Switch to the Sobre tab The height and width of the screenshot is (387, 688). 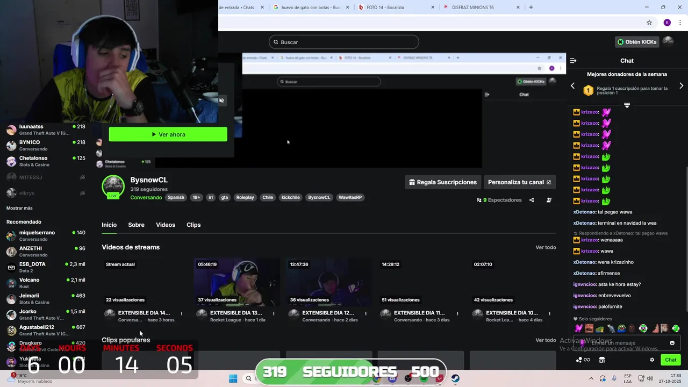[136, 225]
